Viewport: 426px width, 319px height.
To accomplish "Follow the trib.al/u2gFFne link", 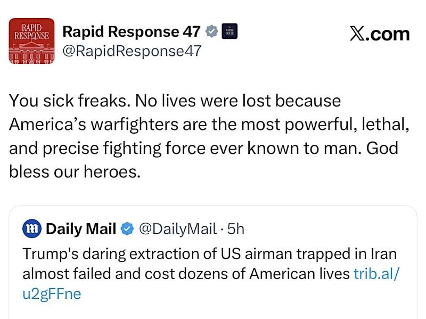I will click(x=376, y=274).
